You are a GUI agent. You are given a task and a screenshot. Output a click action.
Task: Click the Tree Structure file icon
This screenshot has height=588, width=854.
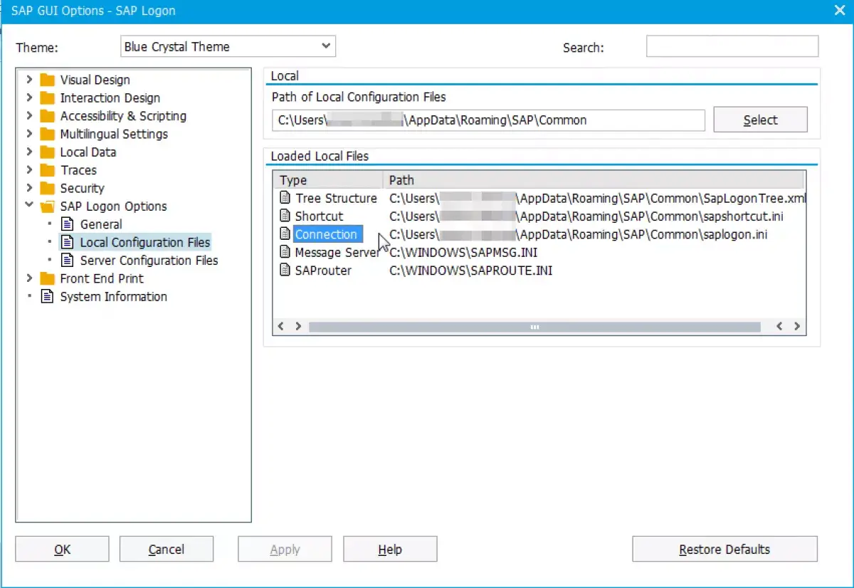pos(285,198)
